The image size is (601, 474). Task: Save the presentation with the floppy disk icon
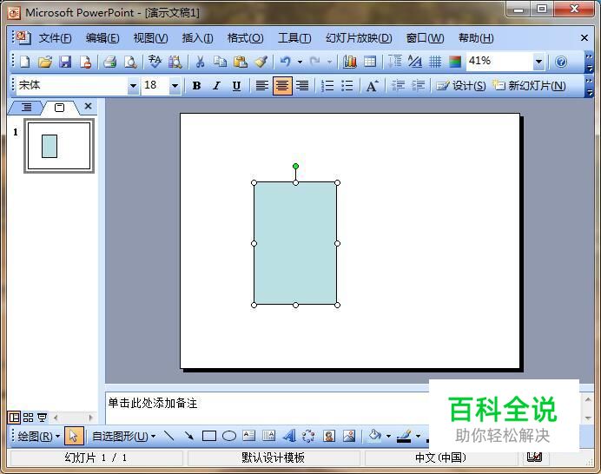(65, 62)
